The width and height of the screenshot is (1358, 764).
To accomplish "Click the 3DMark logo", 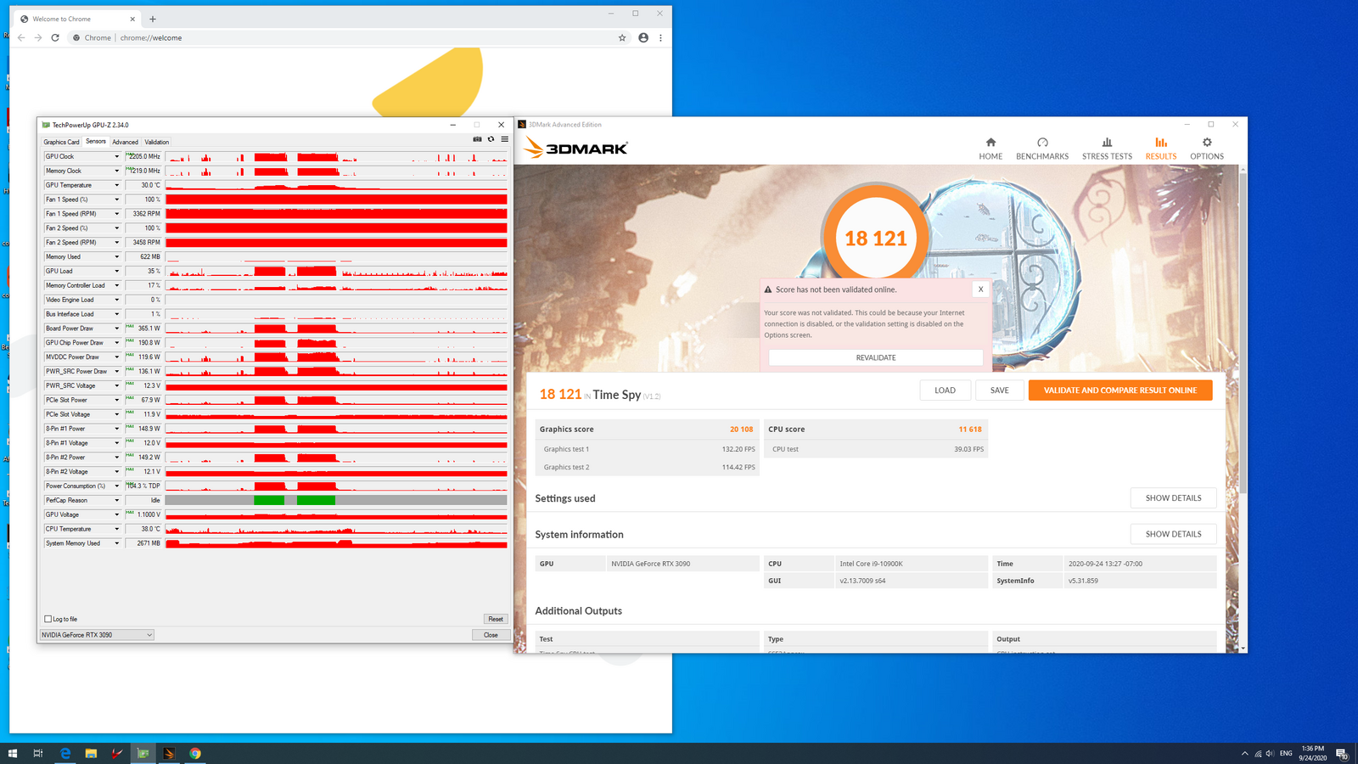I will (575, 149).
